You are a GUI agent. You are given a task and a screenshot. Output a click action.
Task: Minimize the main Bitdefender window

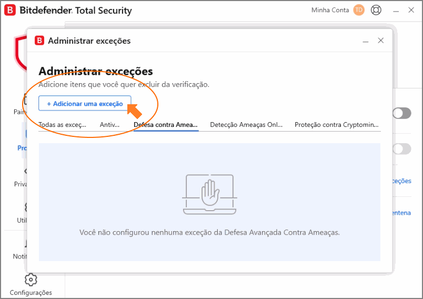396,11
